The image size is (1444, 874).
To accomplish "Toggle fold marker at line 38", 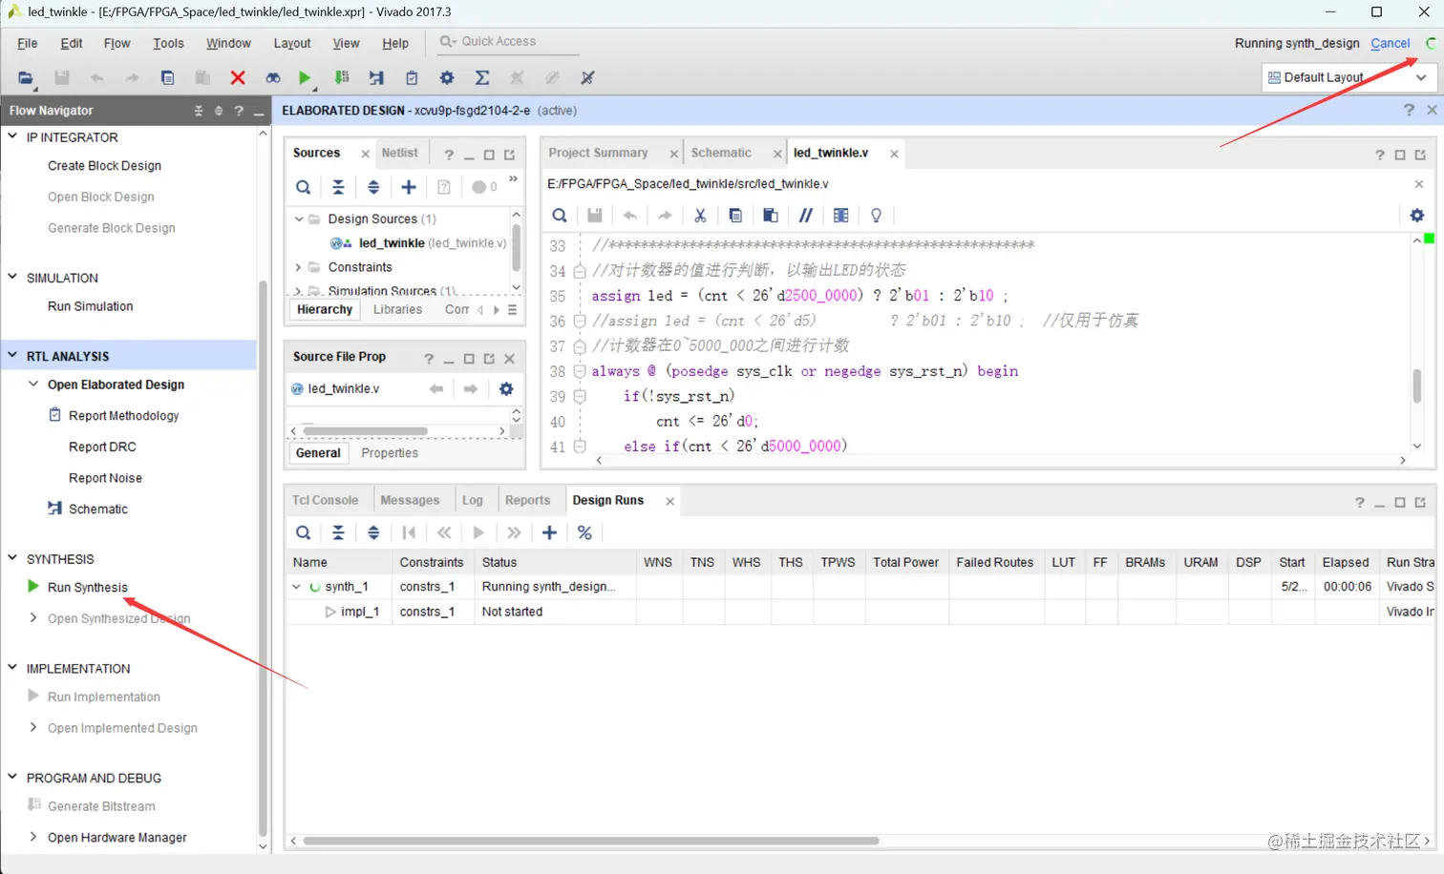I will point(580,371).
